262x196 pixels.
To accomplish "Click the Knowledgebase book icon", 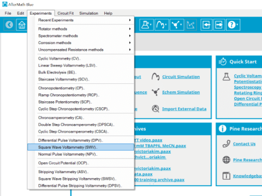I will point(227,176).
